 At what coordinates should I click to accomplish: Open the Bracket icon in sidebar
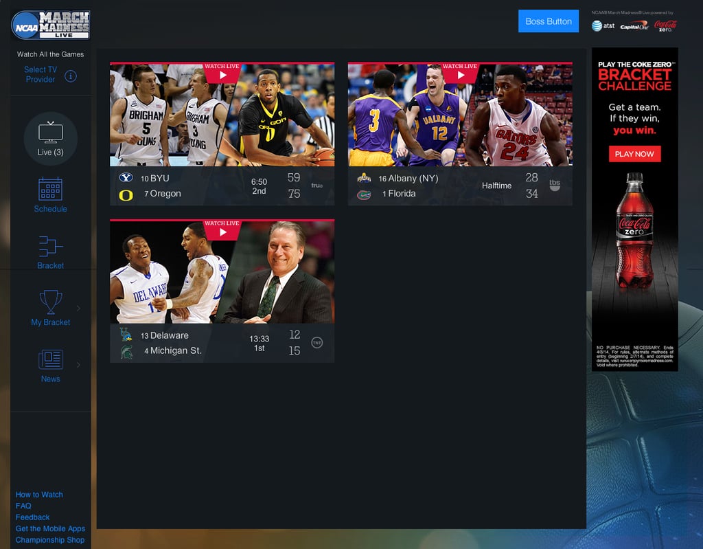point(50,246)
